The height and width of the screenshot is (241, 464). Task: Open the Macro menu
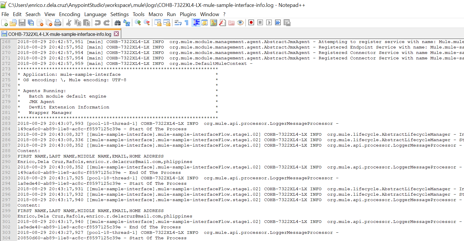[x=156, y=14]
